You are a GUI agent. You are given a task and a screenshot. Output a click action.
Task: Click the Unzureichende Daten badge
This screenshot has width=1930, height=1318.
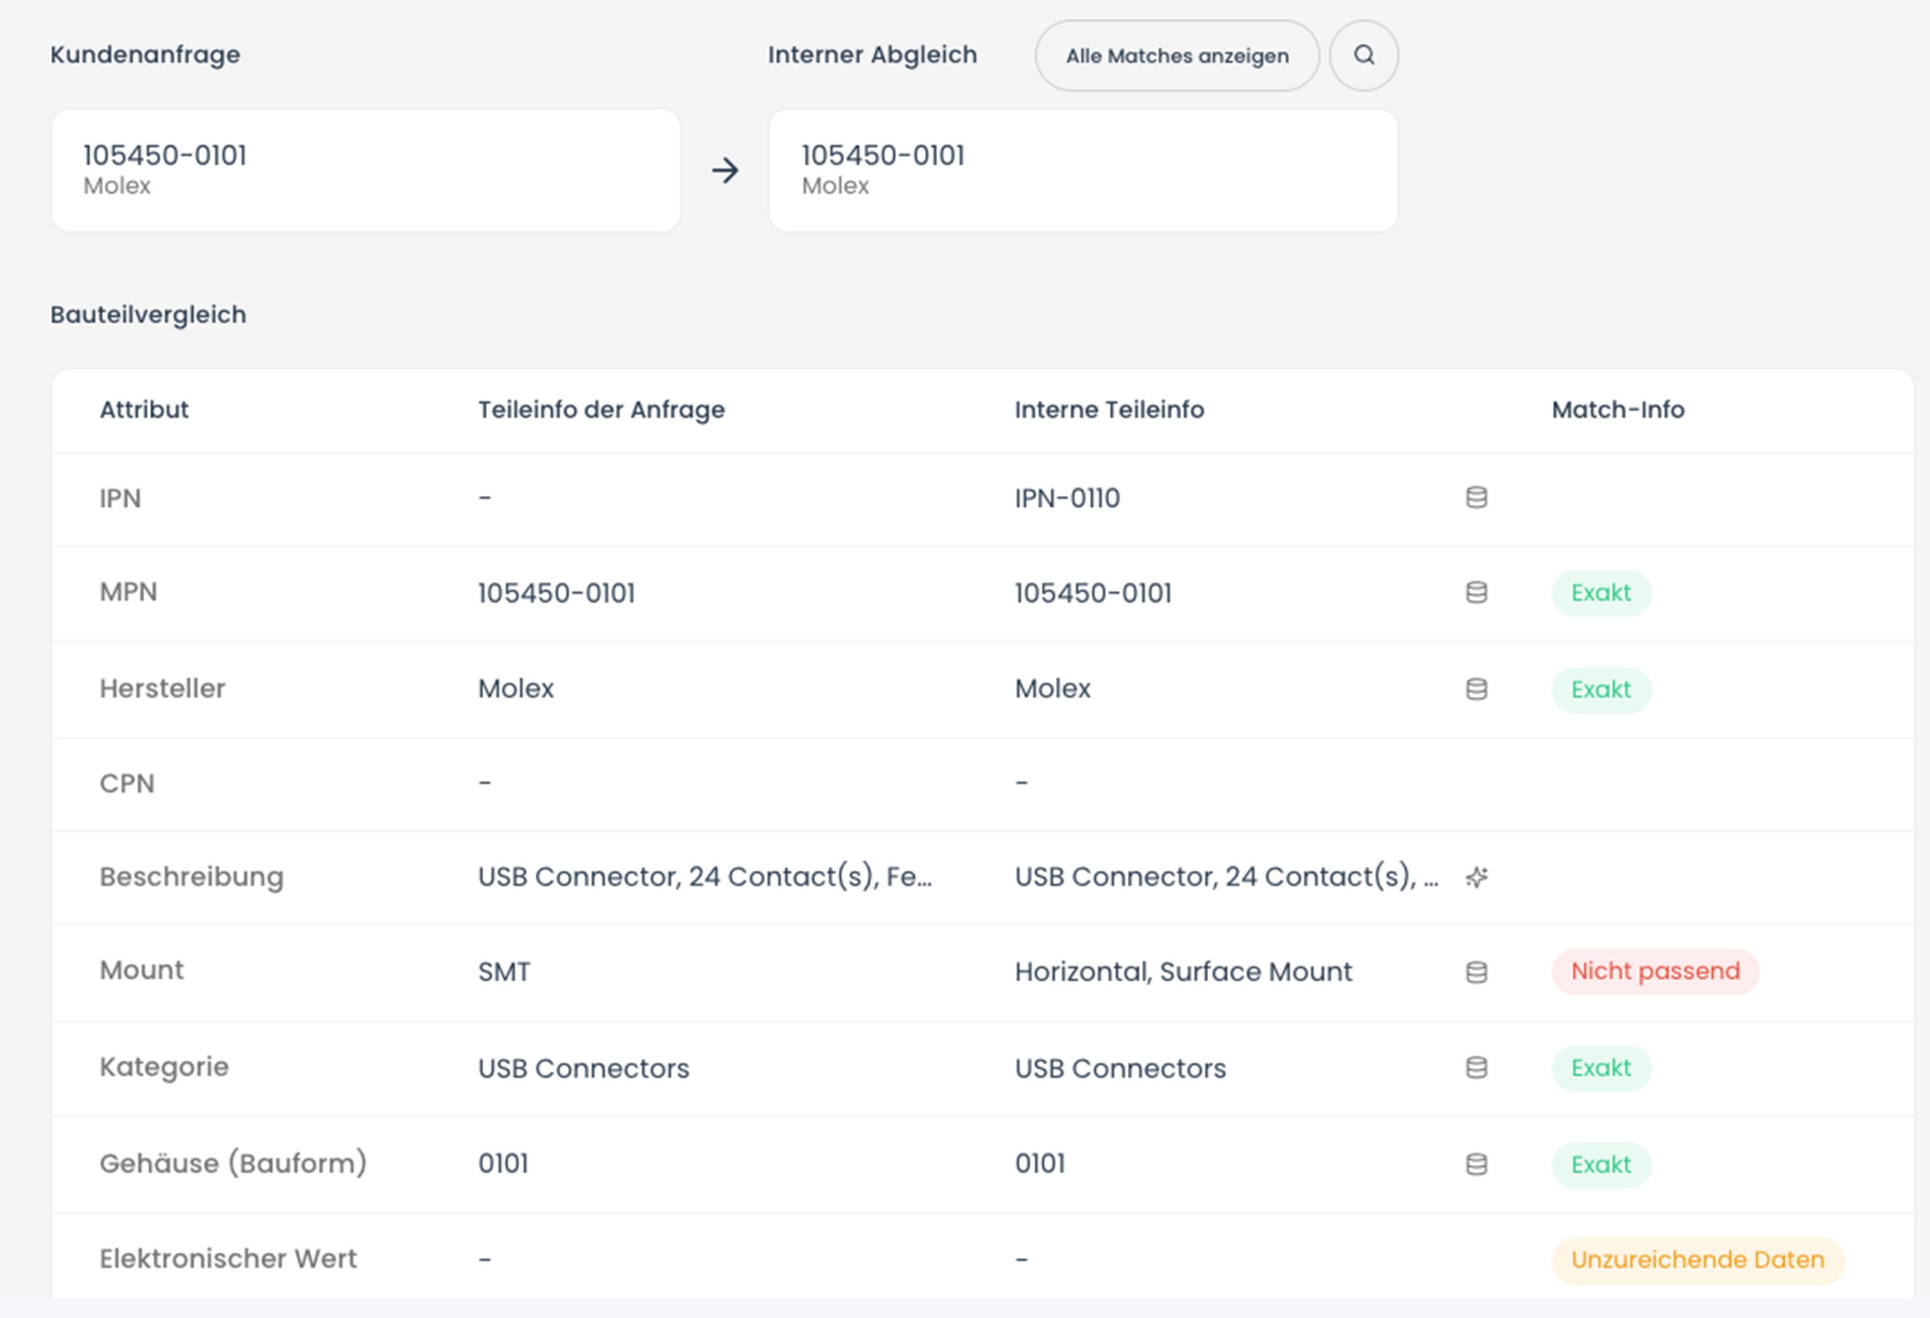pyautogui.click(x=1698, y=1260)
